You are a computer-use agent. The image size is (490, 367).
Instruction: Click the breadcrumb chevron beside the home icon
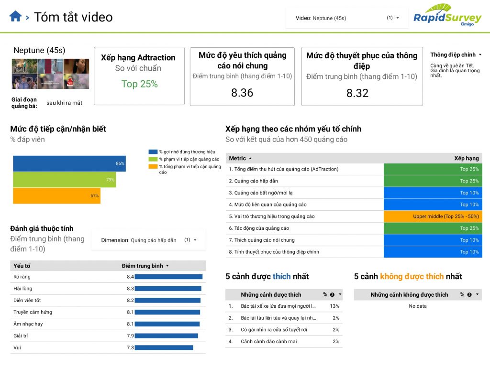click(27, 18)
